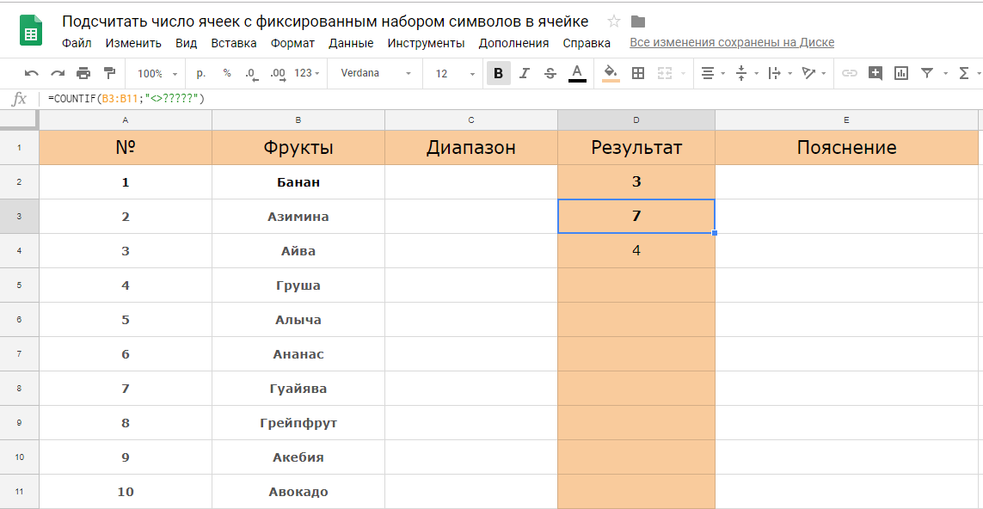
Task: Select the cell containing Гуайява
Action: click(x=298, y=389)
